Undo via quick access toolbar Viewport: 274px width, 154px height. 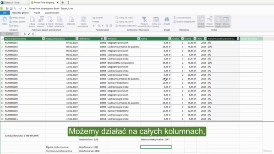tap(15, 9)
